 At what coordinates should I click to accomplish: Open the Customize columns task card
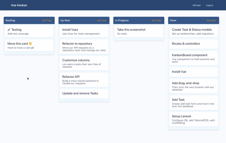click(x=84, y=63)
